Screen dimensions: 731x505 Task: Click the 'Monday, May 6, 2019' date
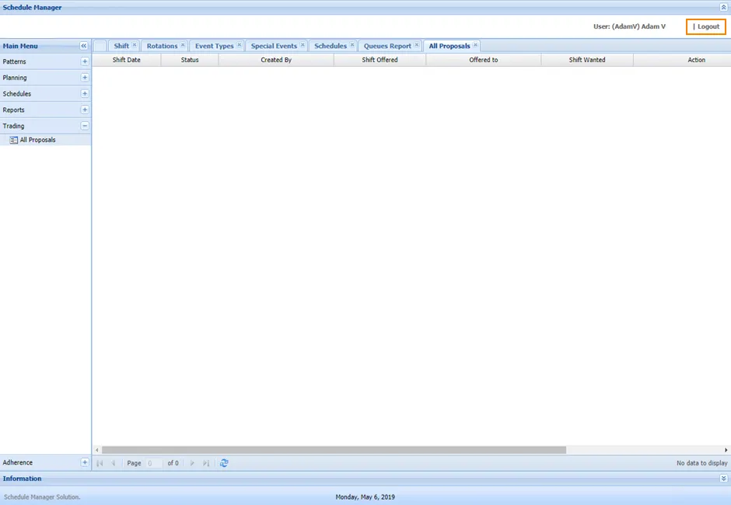point(365,497)
